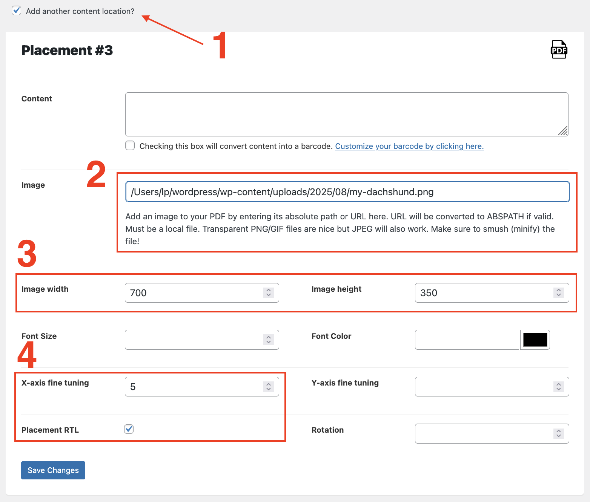590x502 pixels.
Task: Enable the convert content to barcode checkbox
Action: coord(130,145)
